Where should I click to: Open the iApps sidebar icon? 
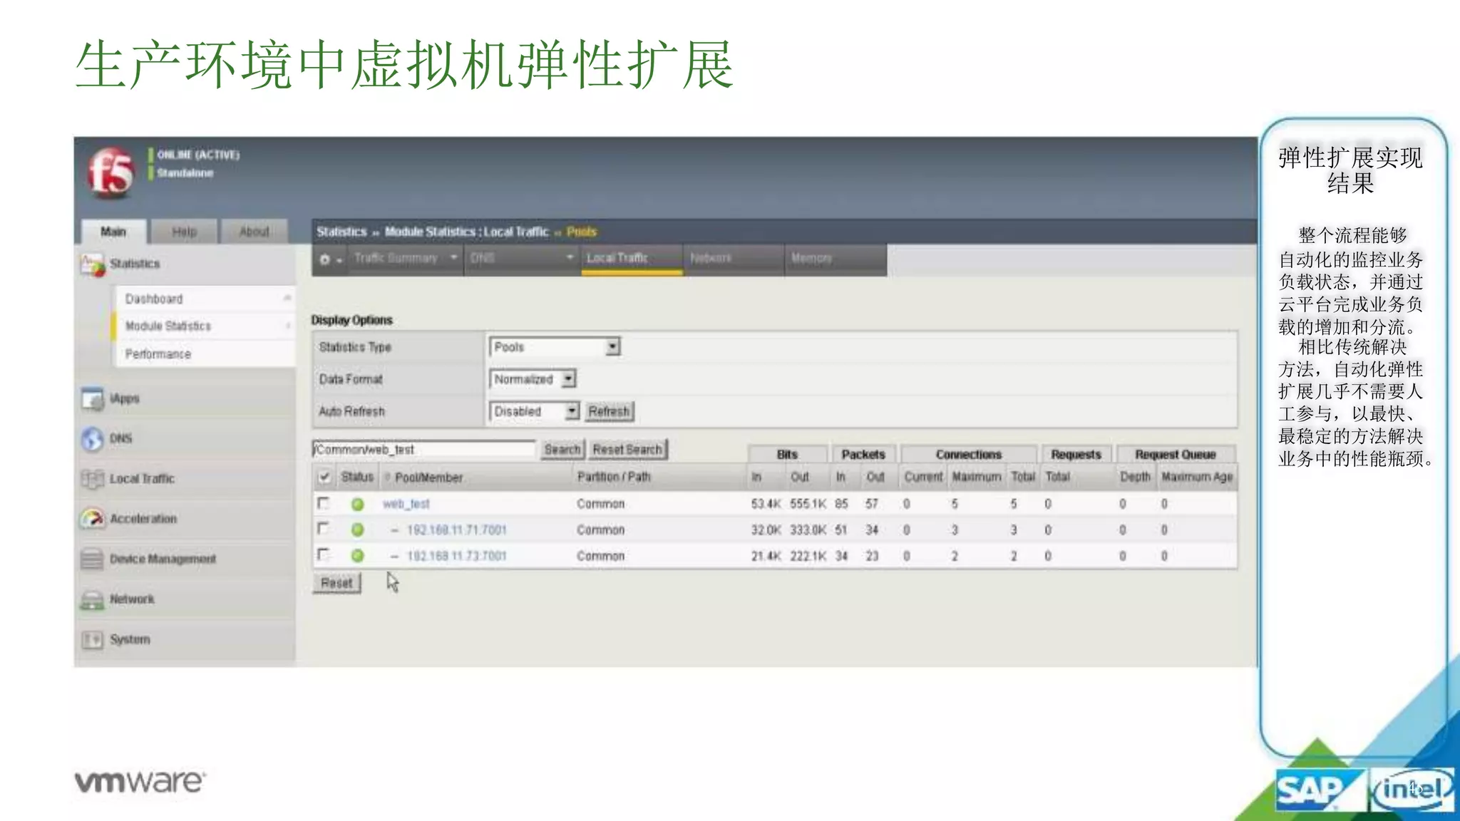[93, 399]
